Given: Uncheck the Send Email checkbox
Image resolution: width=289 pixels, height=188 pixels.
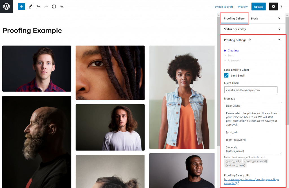Looking at the screenshot, I should [226, 75].
